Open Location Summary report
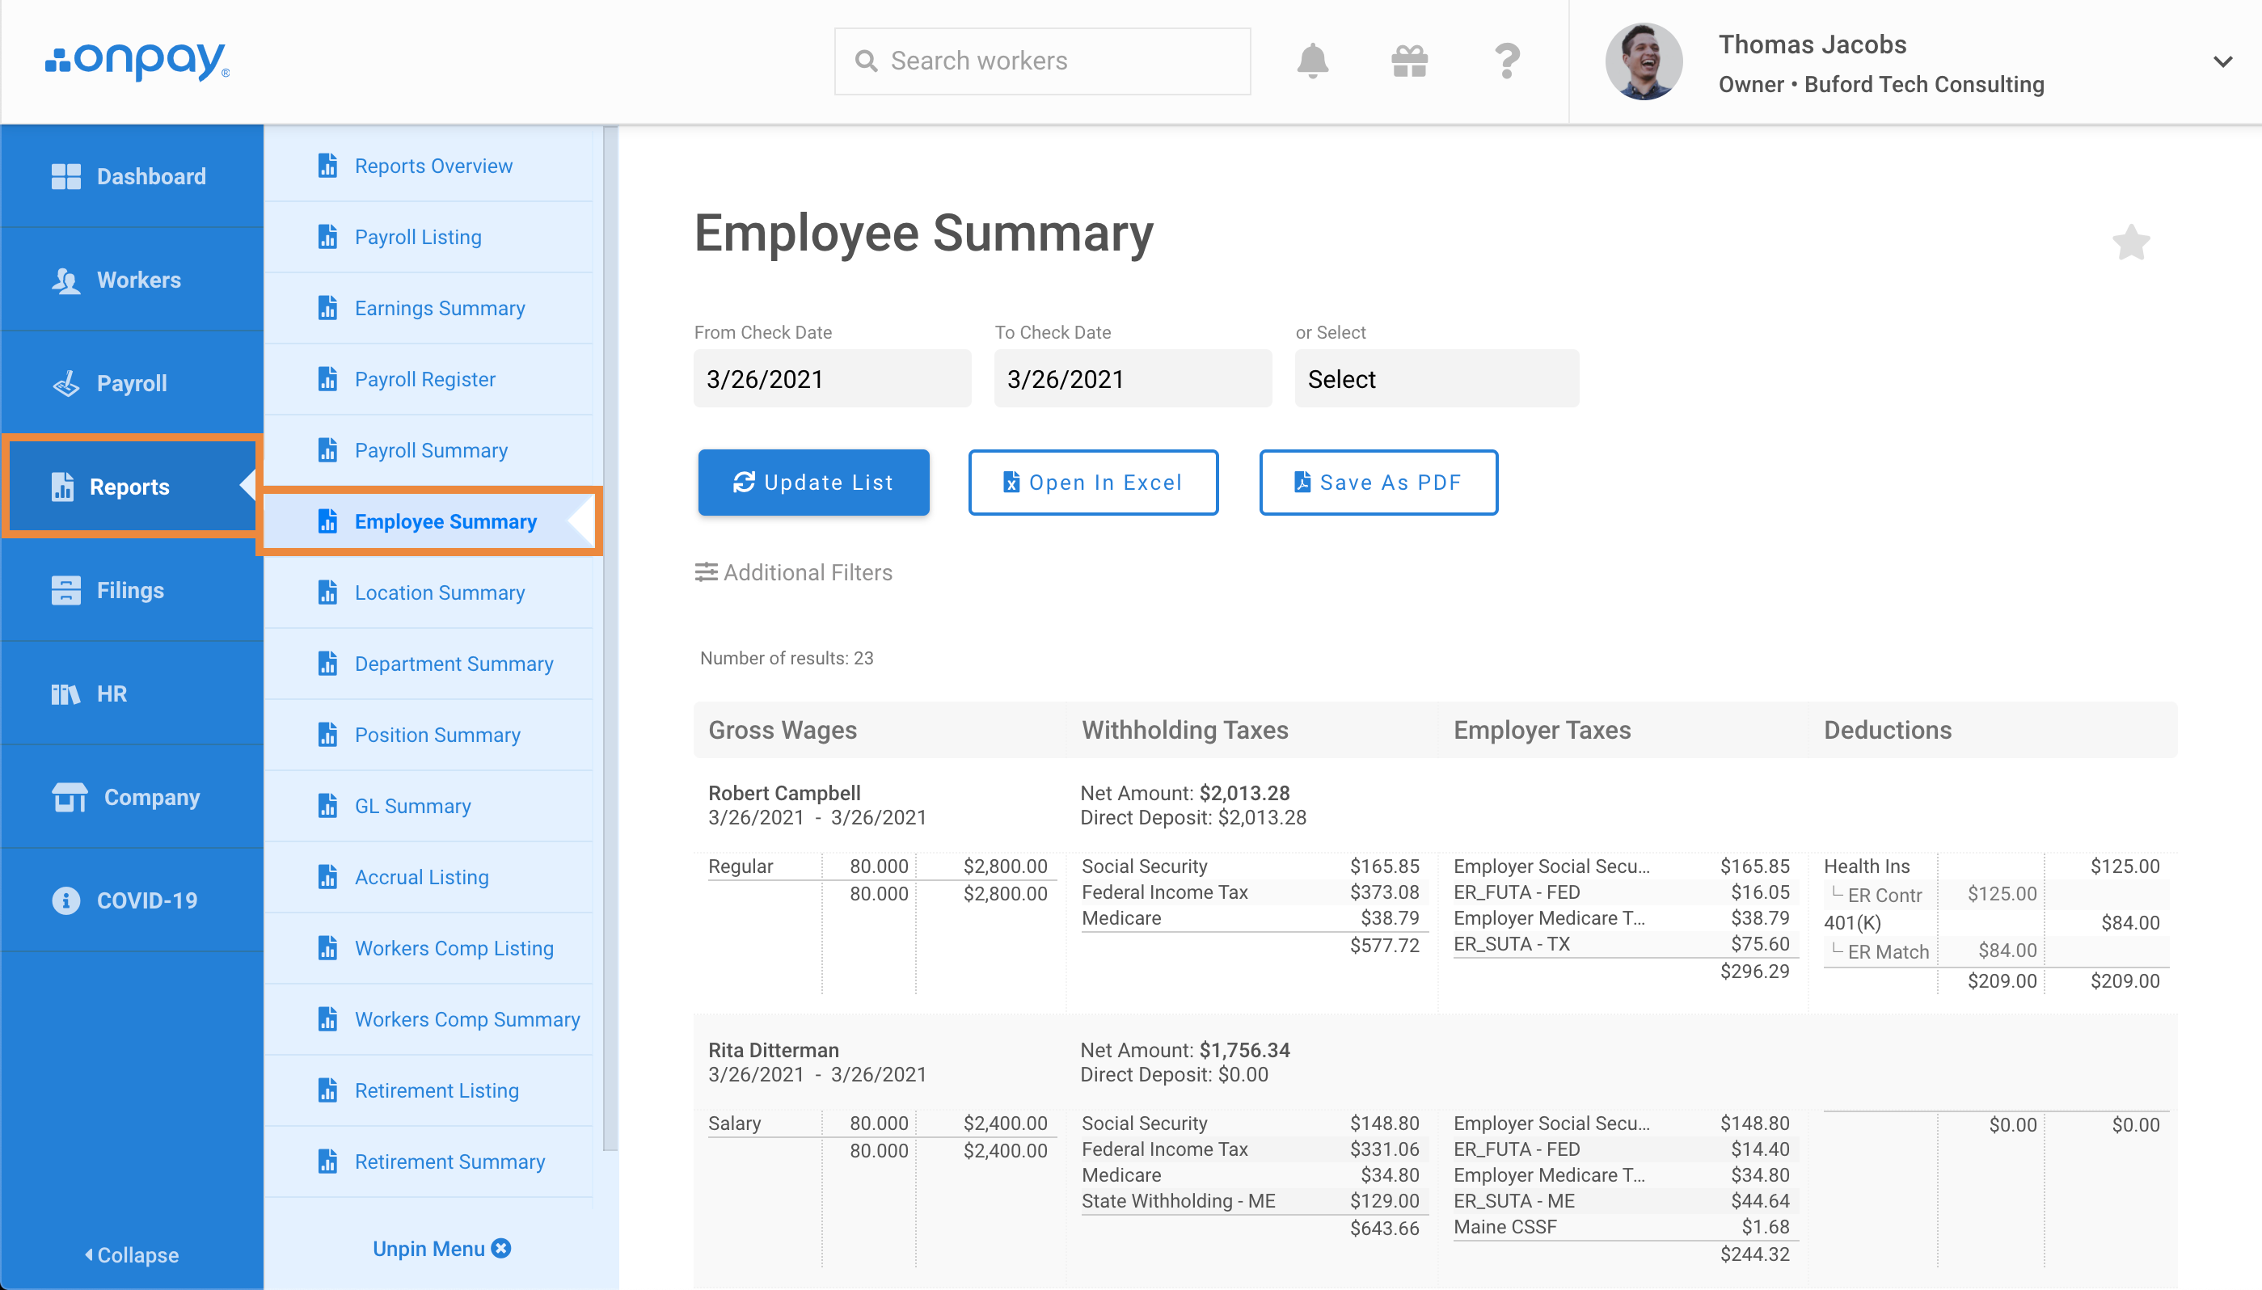 pos(428,592)
